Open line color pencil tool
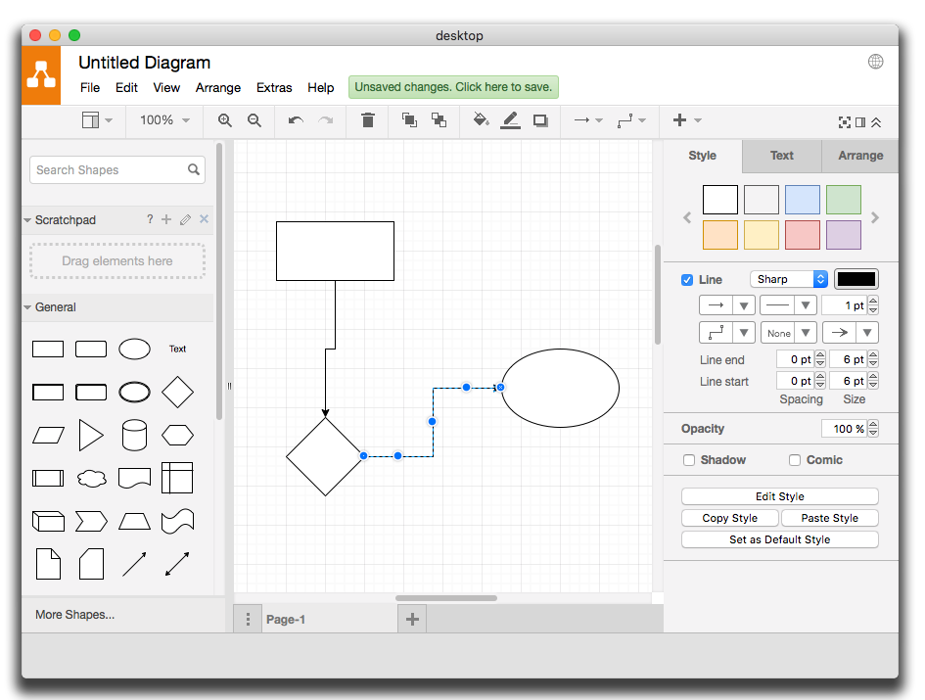 coord(510,120)
